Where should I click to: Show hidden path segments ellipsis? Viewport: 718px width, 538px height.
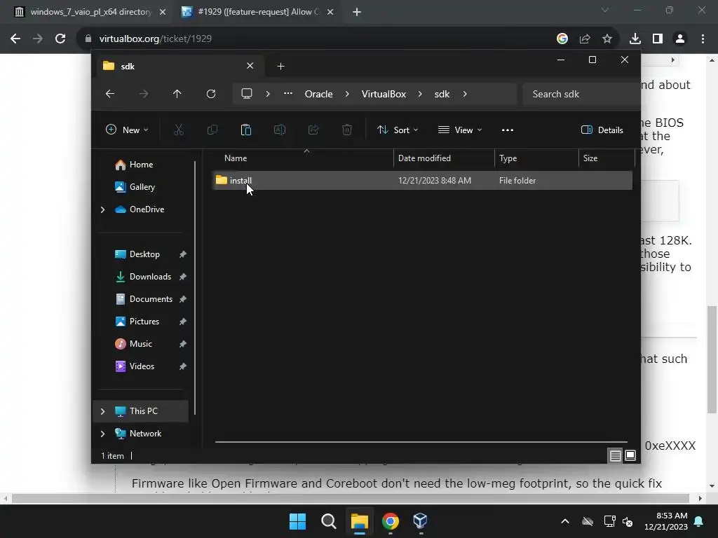coord(288,94)
